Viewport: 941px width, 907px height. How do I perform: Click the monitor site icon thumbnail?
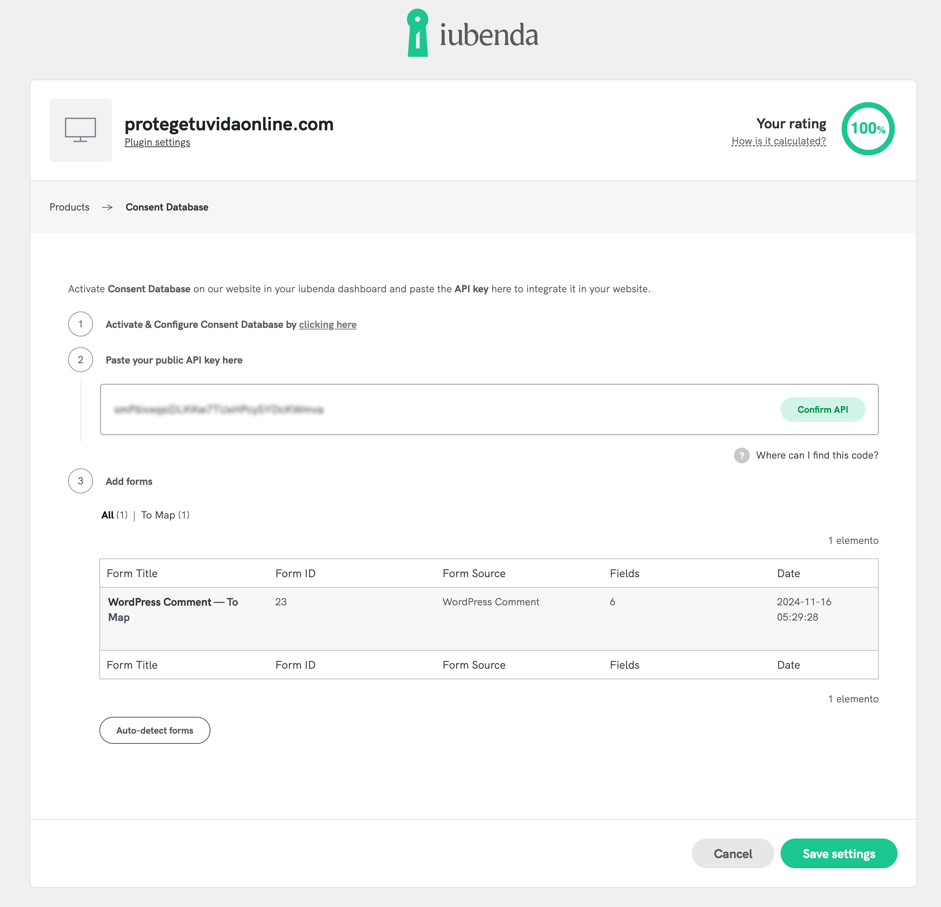pyautogui.click(x=81, y=130)
